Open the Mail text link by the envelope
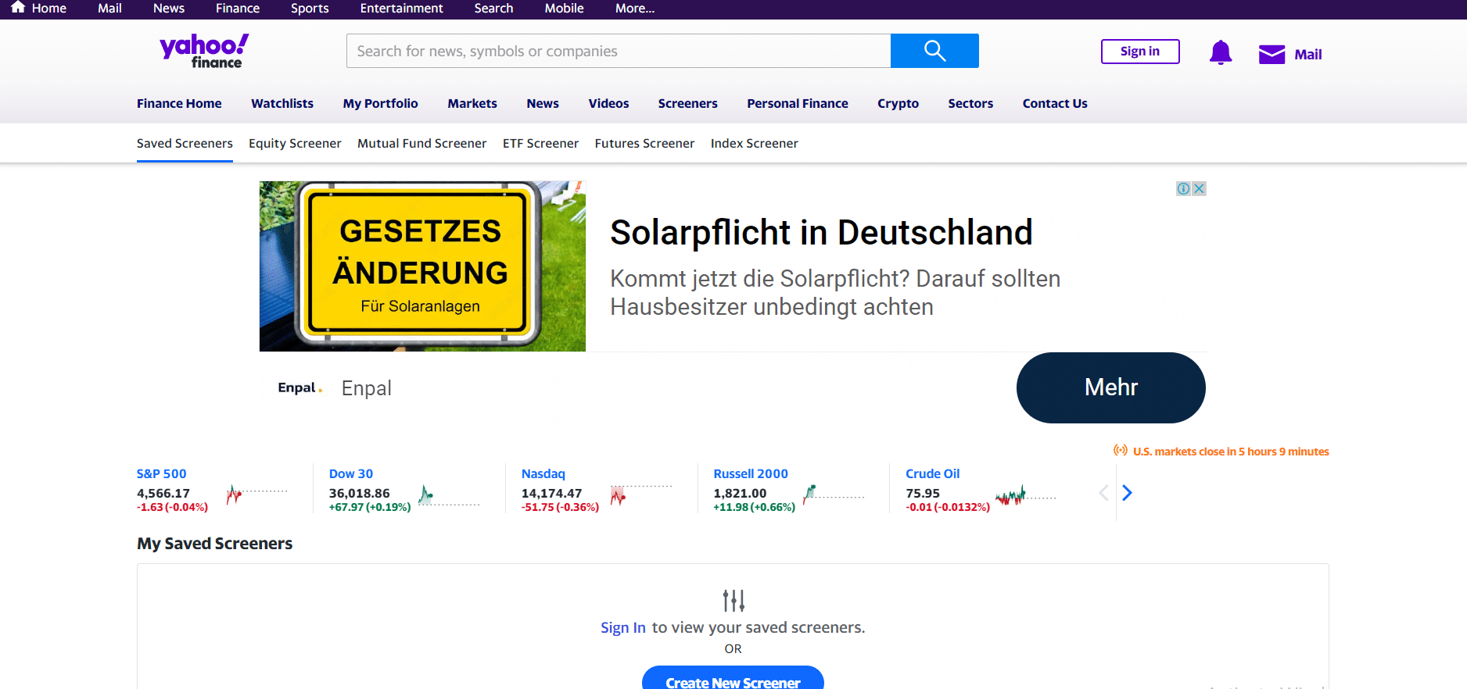Image resolution: width=1467 pixels, height=689 pixels. click(x=1307, y=55)
